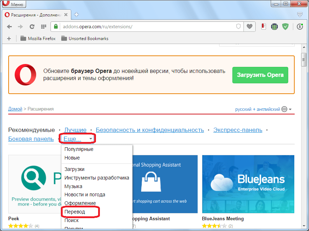Select Перевод from the category list
Image resolution: width=309 pixels, height=231 pixels.
pos(75,212)
